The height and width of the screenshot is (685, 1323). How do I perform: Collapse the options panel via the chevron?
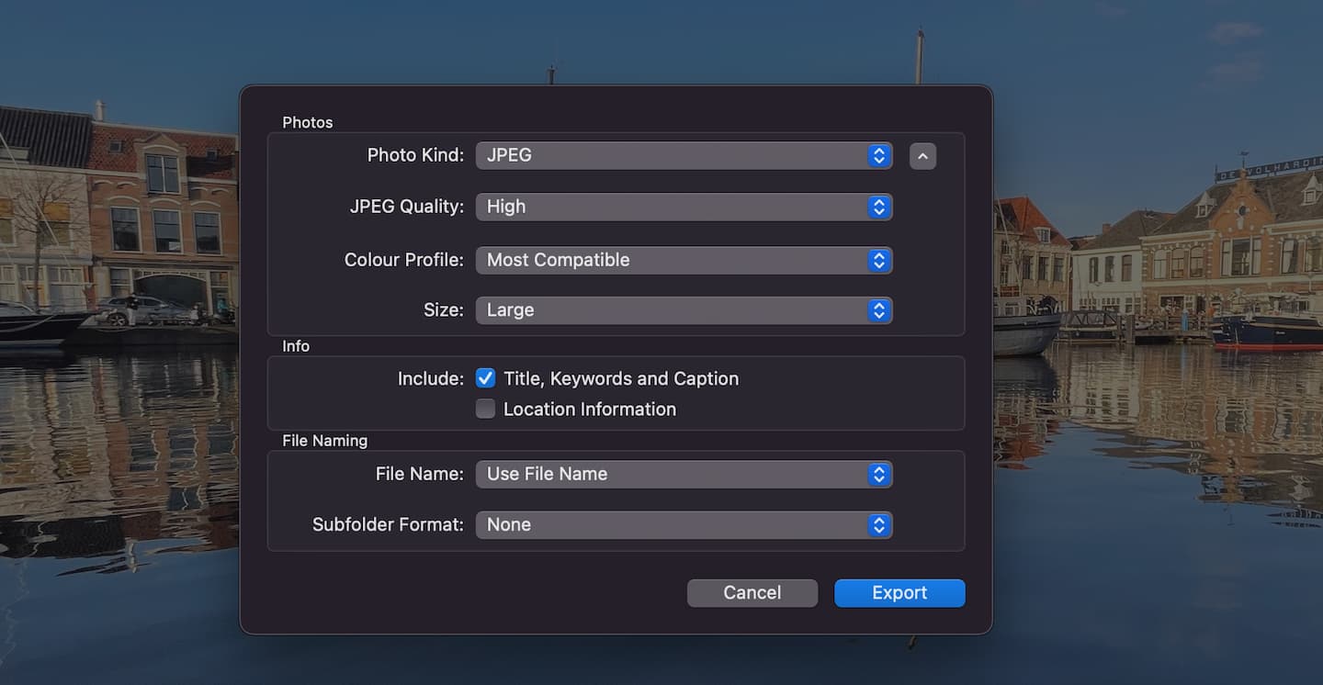[922, 155]
